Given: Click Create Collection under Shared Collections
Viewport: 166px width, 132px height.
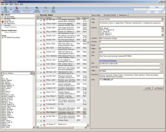Looking at the screenshot, I should click(x=10, y=32).
